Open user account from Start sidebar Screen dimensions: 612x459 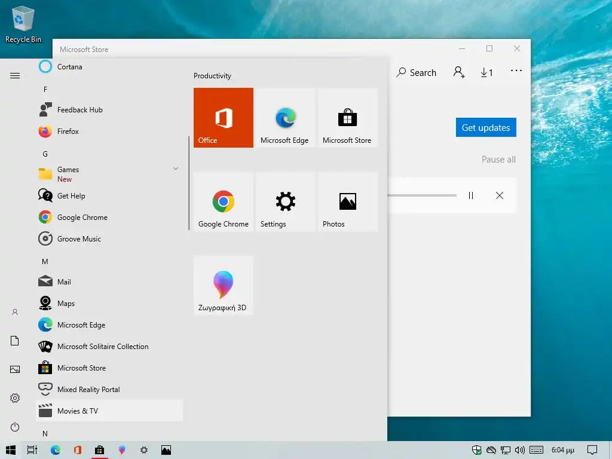15,312
